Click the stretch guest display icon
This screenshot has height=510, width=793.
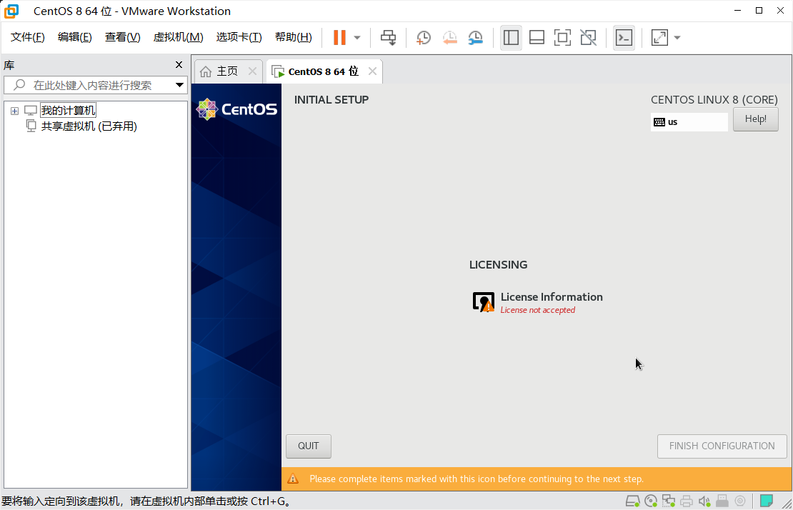click(659, 37)
